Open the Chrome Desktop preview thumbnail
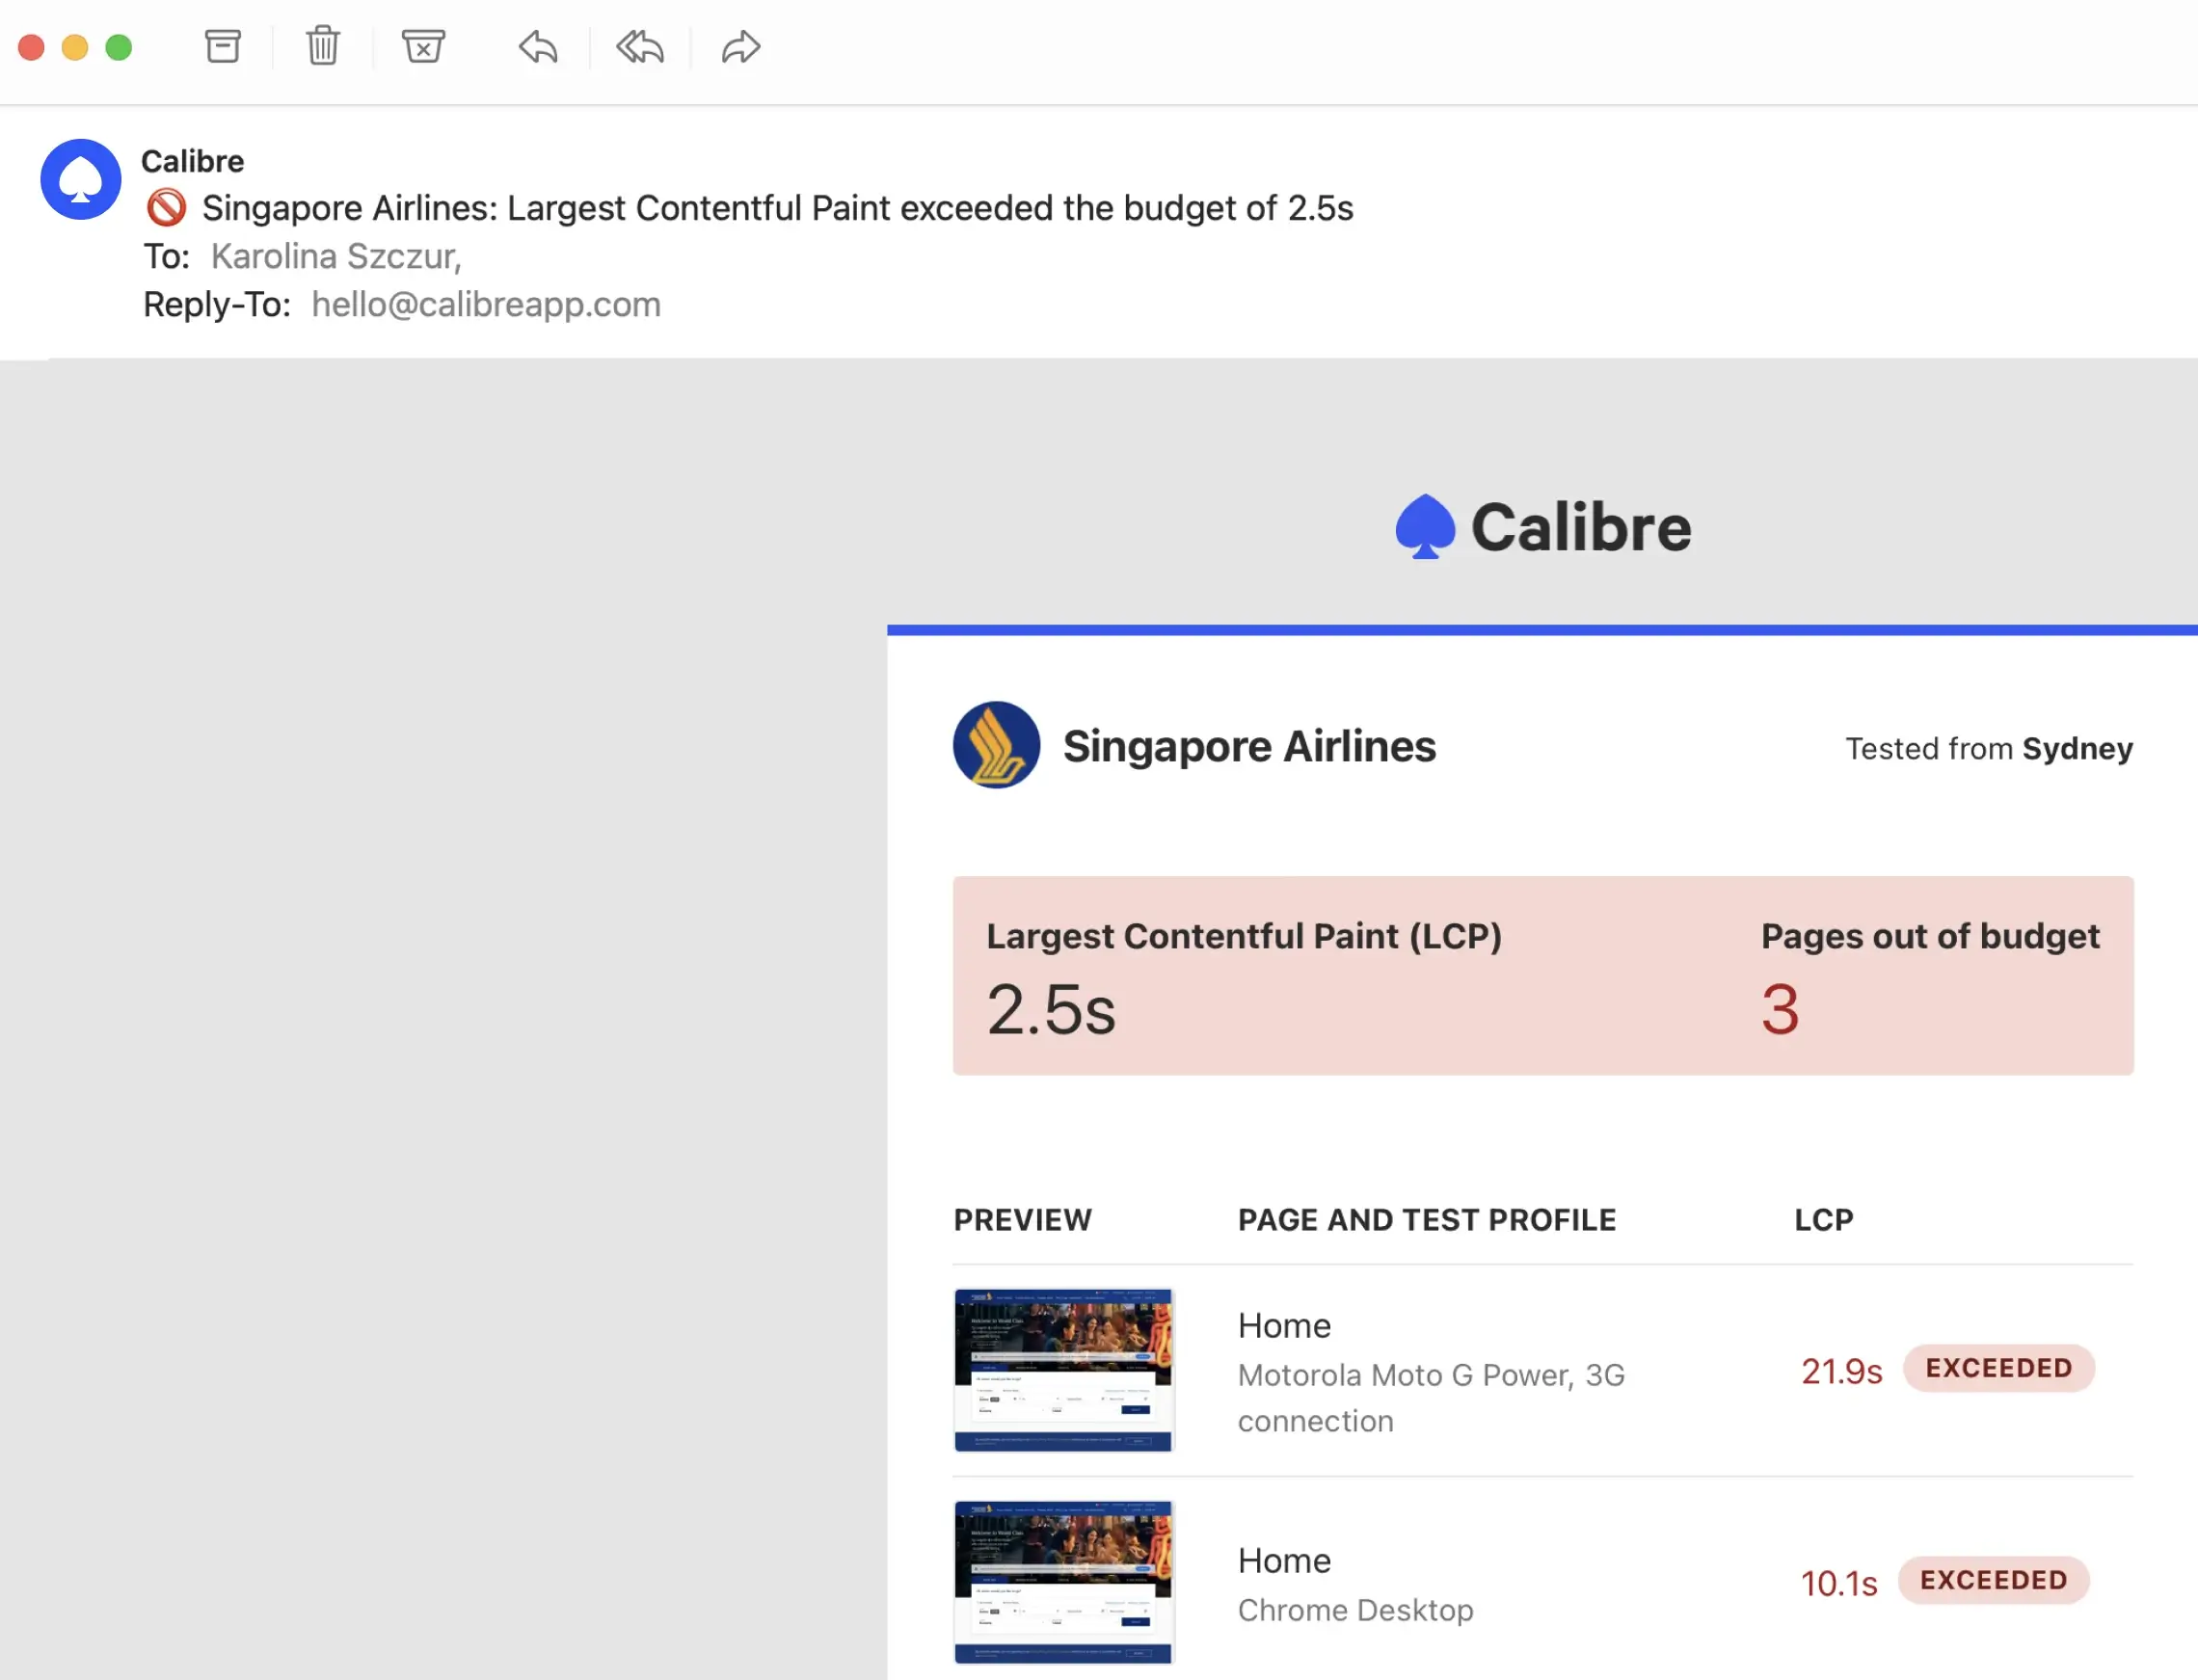Viewport: 2198px width, 1680px height. pyautogui.click(x=1063, y=1581)
